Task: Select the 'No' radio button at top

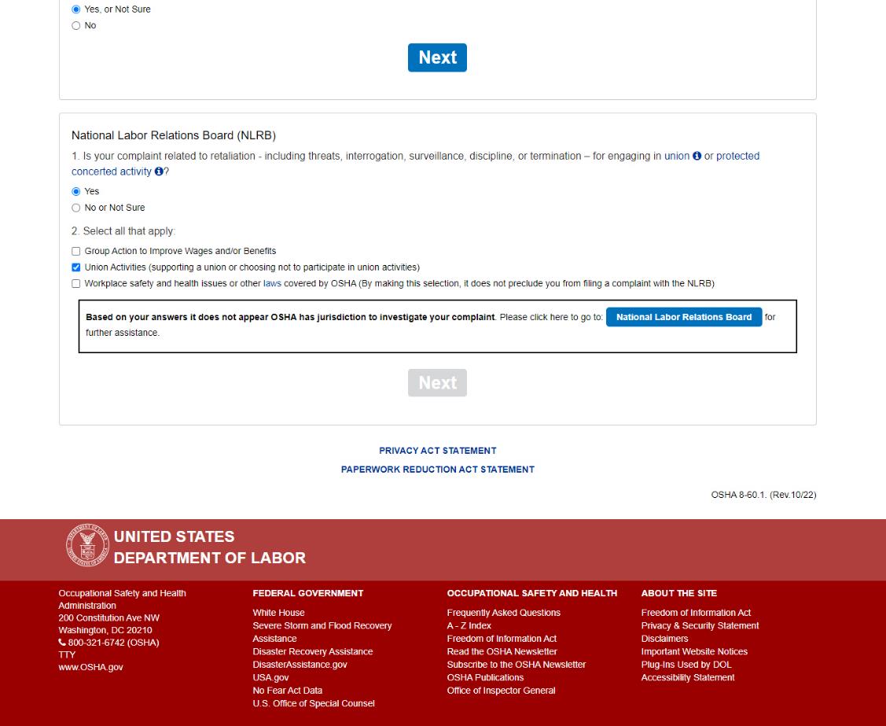Action: click(75, 26)
